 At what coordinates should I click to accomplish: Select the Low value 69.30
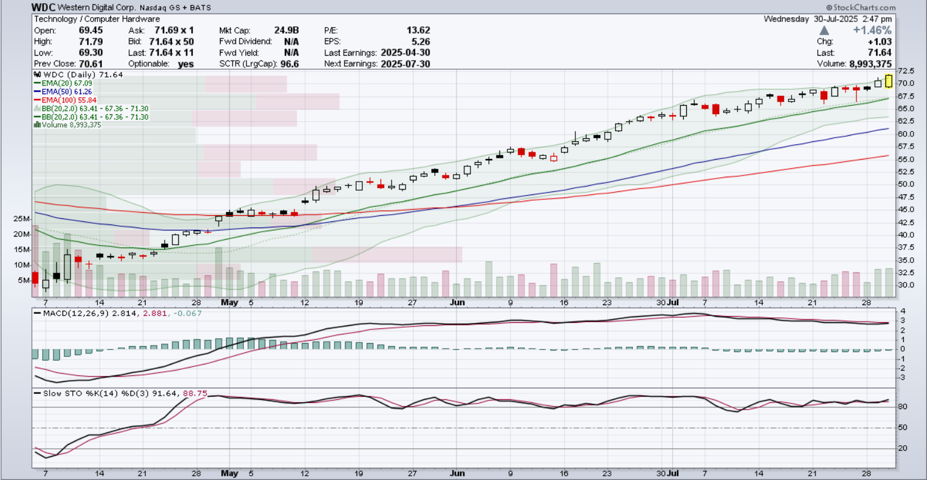91,53
